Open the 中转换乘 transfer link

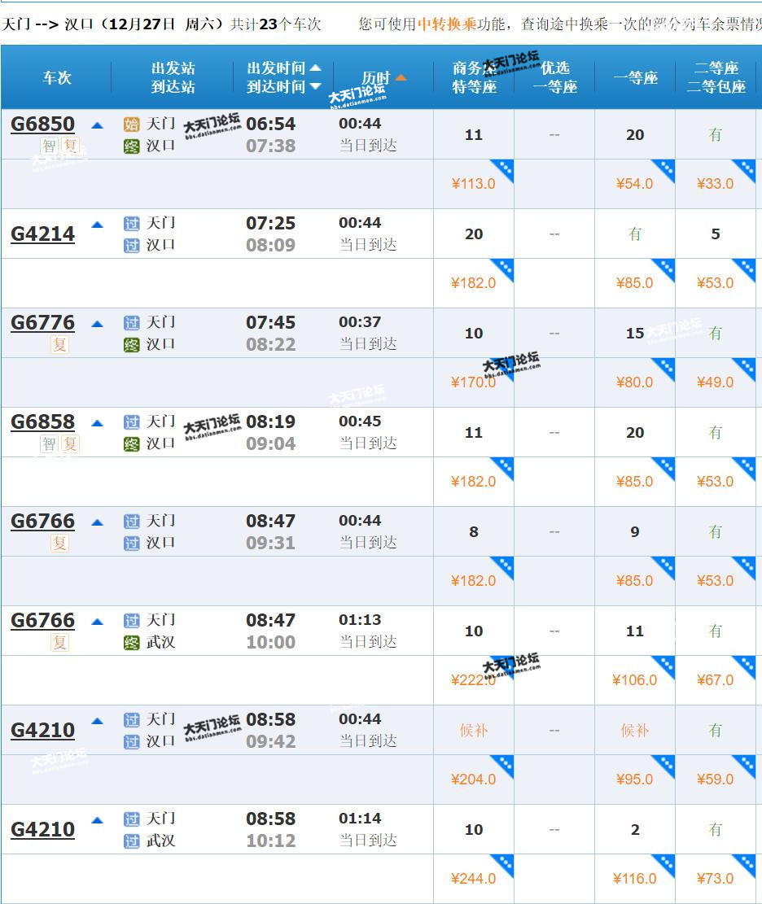coord(449,24)
